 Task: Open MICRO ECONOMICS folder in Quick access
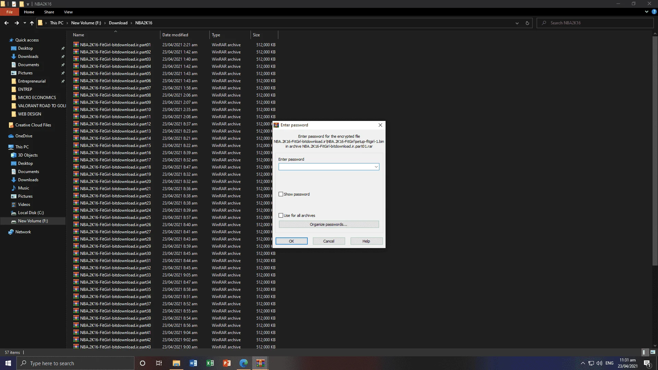[x=37, y=98]
